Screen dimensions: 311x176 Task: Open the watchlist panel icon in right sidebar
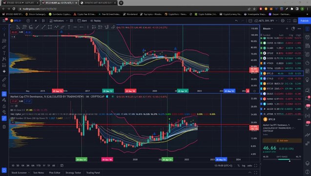pos(307,29)
